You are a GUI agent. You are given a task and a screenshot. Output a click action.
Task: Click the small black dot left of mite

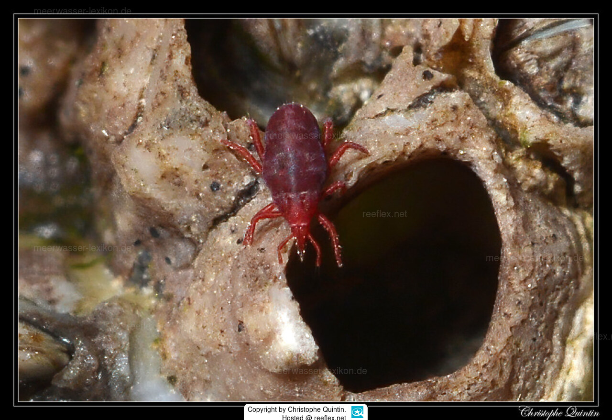pos(215,186)
